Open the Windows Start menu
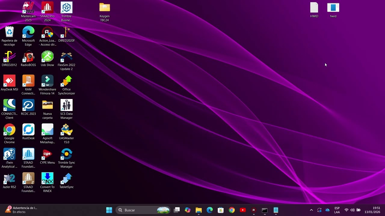Screen dimensions: 385x216 click(109, 210)
